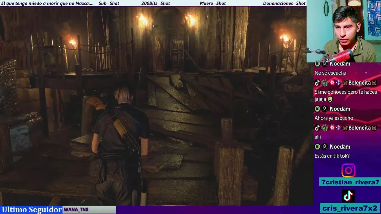The width and height of the screenshot is (381, 214).
Task: Click the message 'Si me conoces pero te haces'
Action: point(346,92)
